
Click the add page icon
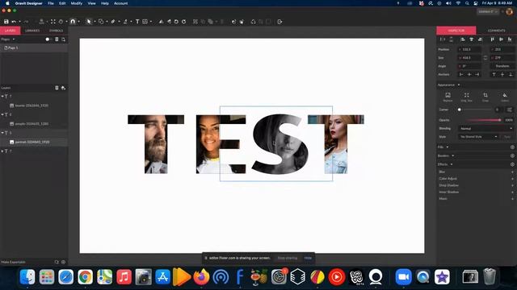click(x=63, y=39)
